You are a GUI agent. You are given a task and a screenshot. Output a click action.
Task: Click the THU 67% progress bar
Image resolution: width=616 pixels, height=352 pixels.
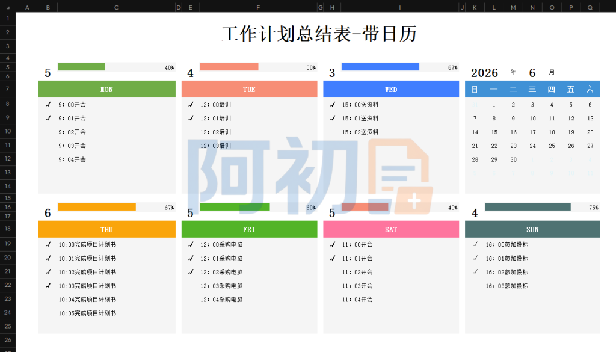(97, 207)
